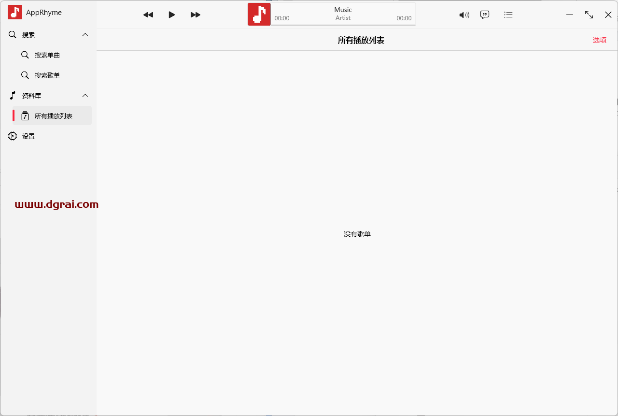The width and height of the screenshot is (618, 416).
Task: Start music playback with play button
Action: pyautogui.click(x=171, y=15)
